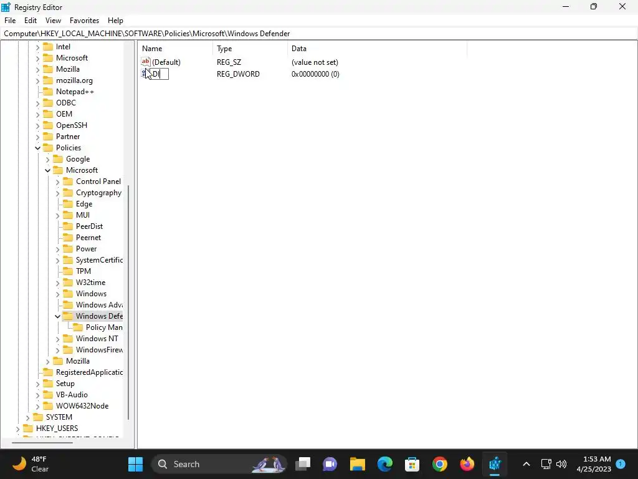
Task: Click the taskbar Search box
Action: tap(219, 464)
